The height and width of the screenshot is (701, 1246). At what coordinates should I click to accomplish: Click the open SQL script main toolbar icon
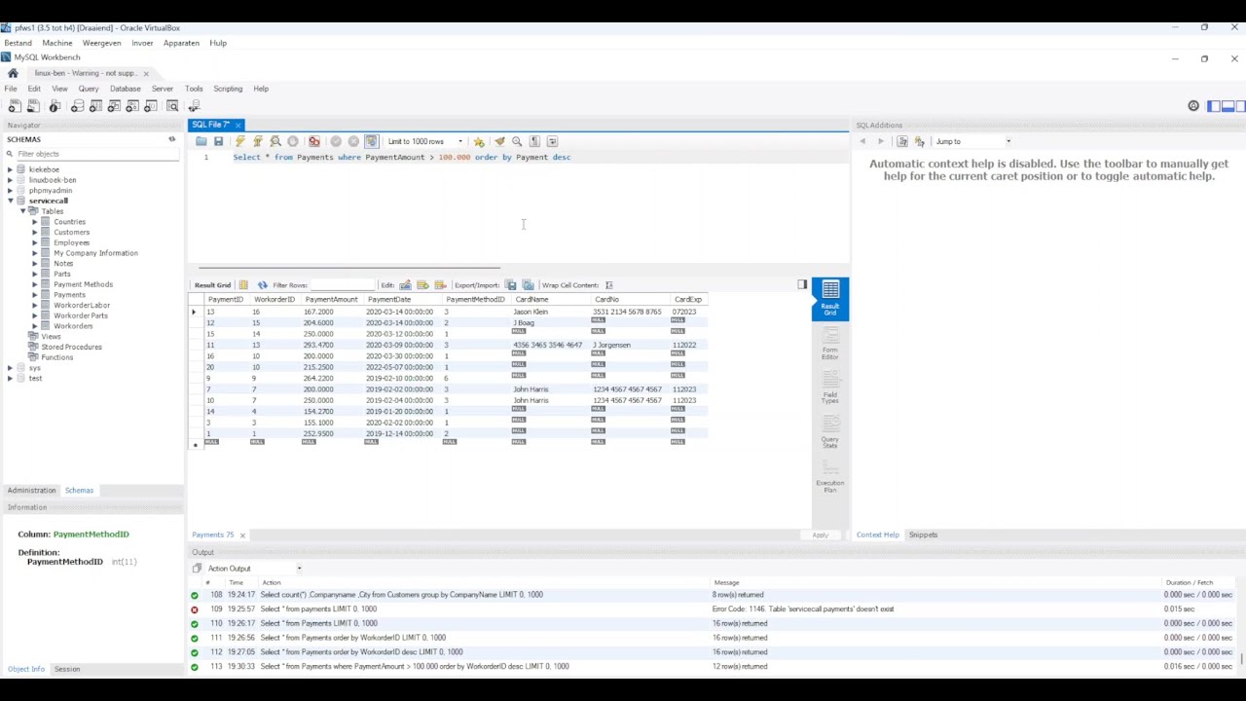point(33,105)
